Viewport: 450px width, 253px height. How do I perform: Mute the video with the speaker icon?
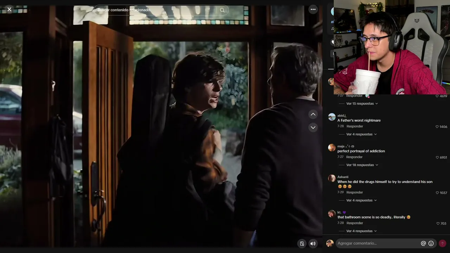coord(313,244)
